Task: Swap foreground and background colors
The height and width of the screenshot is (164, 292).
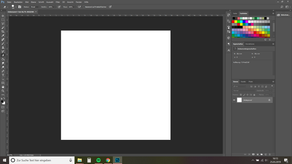Action: click(4, 98)
